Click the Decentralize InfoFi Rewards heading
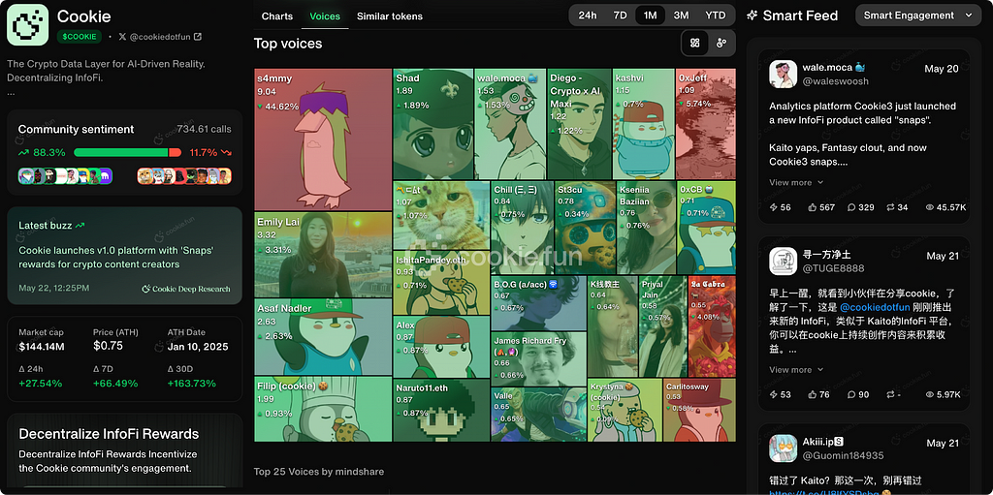This screenshot has width=993, height=495. coord(109,434)
